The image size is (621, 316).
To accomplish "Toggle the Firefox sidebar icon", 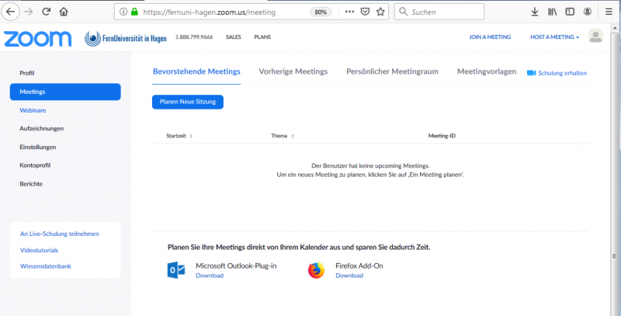I will coord(570,12).
